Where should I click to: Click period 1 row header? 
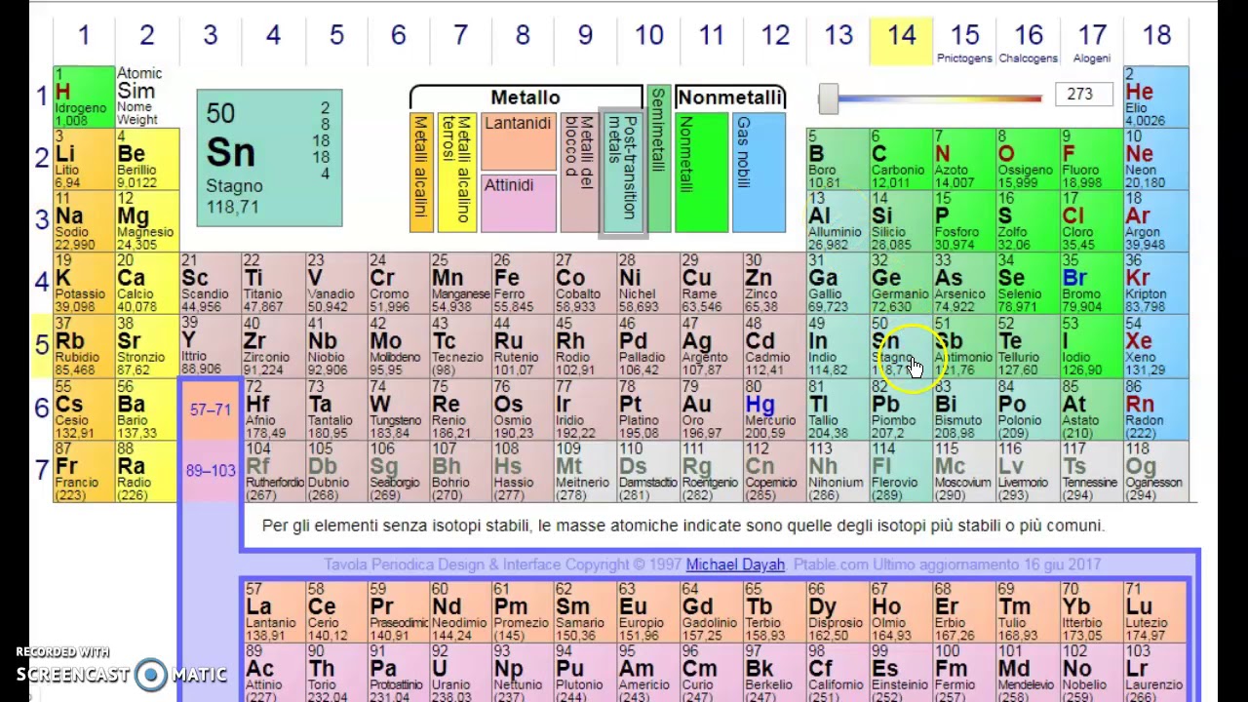42,96
